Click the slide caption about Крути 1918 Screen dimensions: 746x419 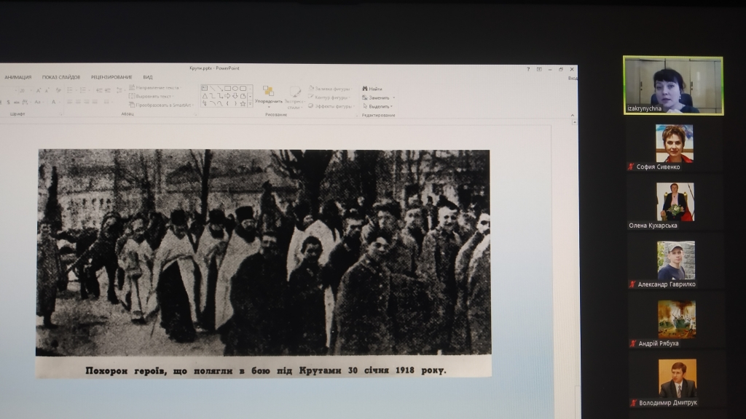[x=265, y=370]
